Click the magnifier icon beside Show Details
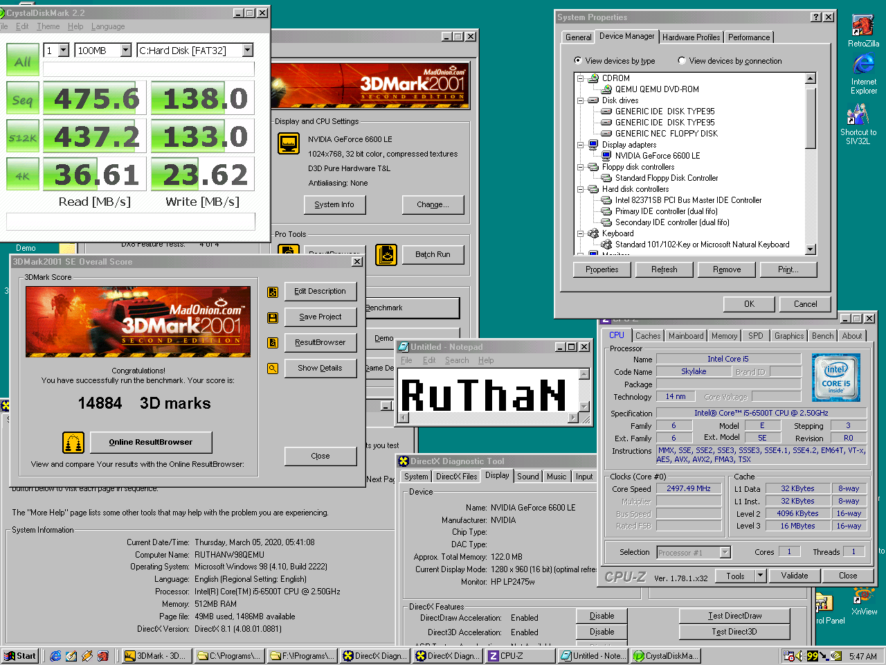Viewport: 886px width, 665px height. click(273, 369)
